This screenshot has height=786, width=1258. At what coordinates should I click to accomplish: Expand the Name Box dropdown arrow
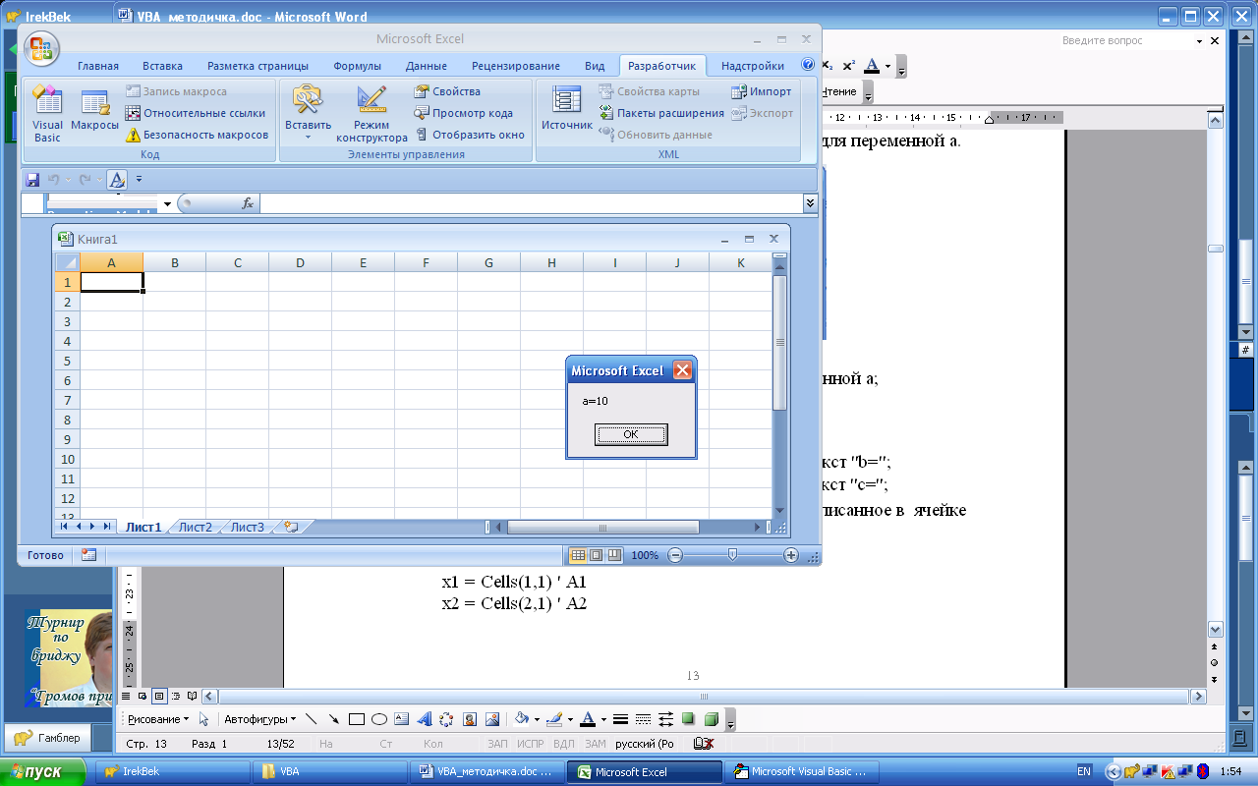(x=167, y=203)
